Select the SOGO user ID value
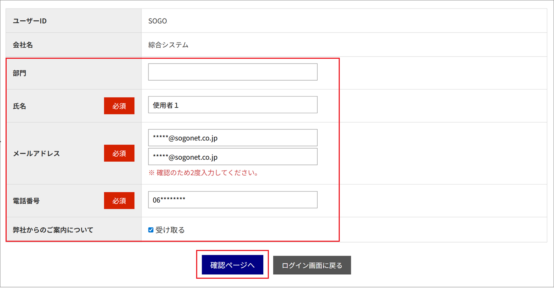The width and height of the screenshot is (554, 288). [x=158, y=21]
